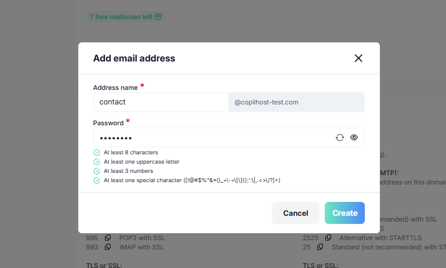Screen dimensions: 446x268
Task: Click the Cancel button
Action: [x=296, y=213]
